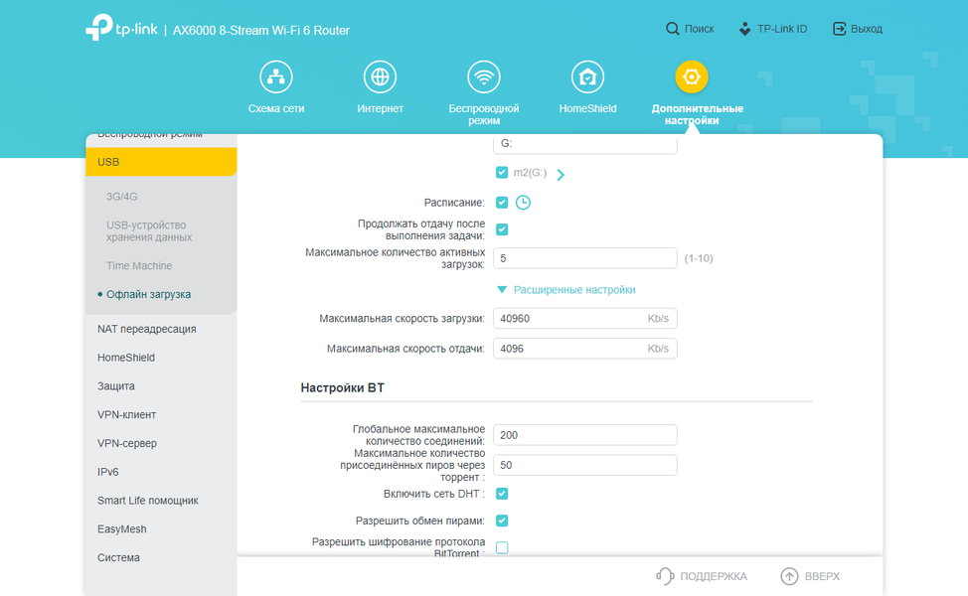Click the Максимальная скорость отдачи field

click(584, 349)
